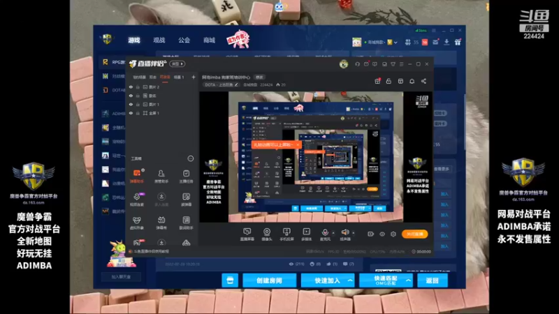The image size is (559, 314).
Task: Toggle speaker mute in bottom toolbar
Action: click(x=344, y=232)
